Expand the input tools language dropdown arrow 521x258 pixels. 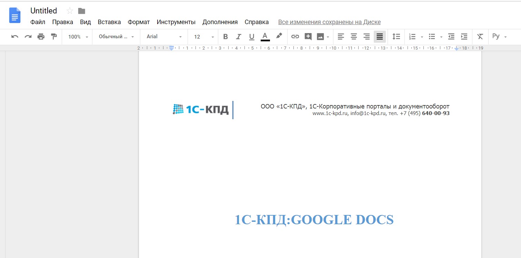[x=505, y=37]
